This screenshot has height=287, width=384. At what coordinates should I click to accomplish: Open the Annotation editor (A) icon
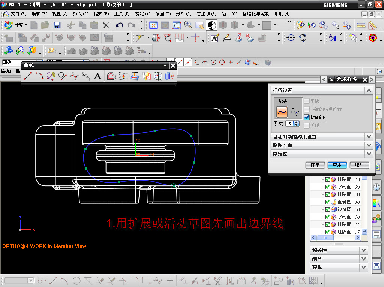[x=214, y=38]
